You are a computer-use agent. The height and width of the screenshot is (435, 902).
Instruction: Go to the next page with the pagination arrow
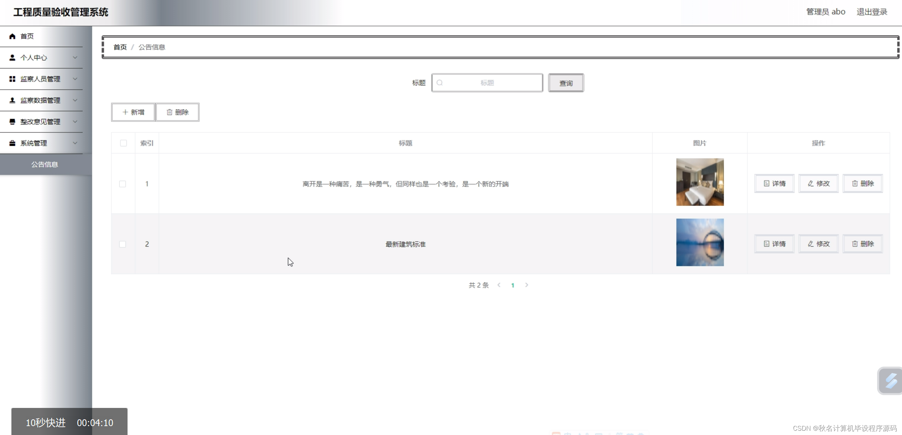click(x=527, y=285)
